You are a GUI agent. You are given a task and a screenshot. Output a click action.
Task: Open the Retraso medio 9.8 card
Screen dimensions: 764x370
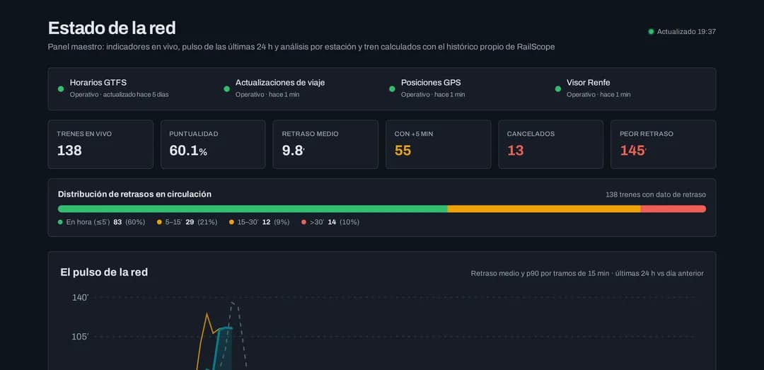325,144
